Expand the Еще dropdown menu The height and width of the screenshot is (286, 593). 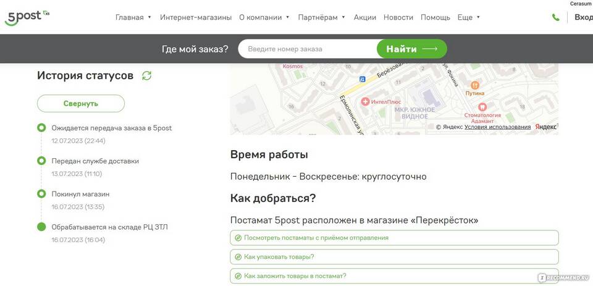pyautogui.click(x=469, y=17)
